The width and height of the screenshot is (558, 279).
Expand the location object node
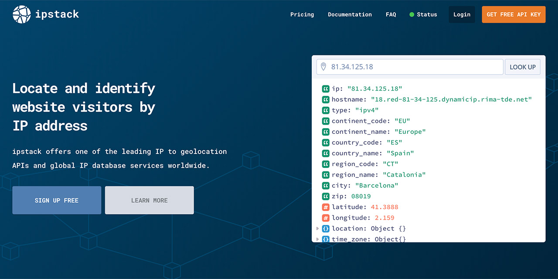coord(318,228)
